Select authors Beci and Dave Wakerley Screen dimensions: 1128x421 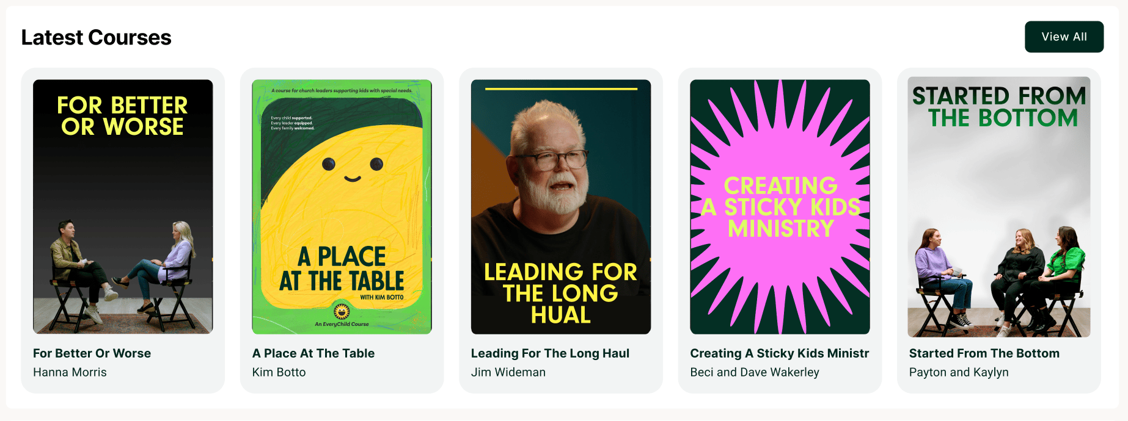(755, 372)
